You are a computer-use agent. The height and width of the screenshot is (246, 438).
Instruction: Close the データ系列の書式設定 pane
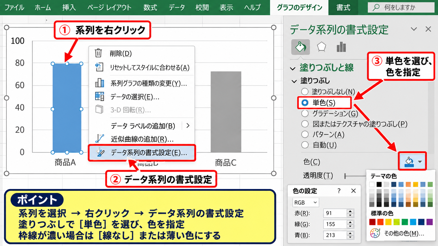click(x=428, y=29)
